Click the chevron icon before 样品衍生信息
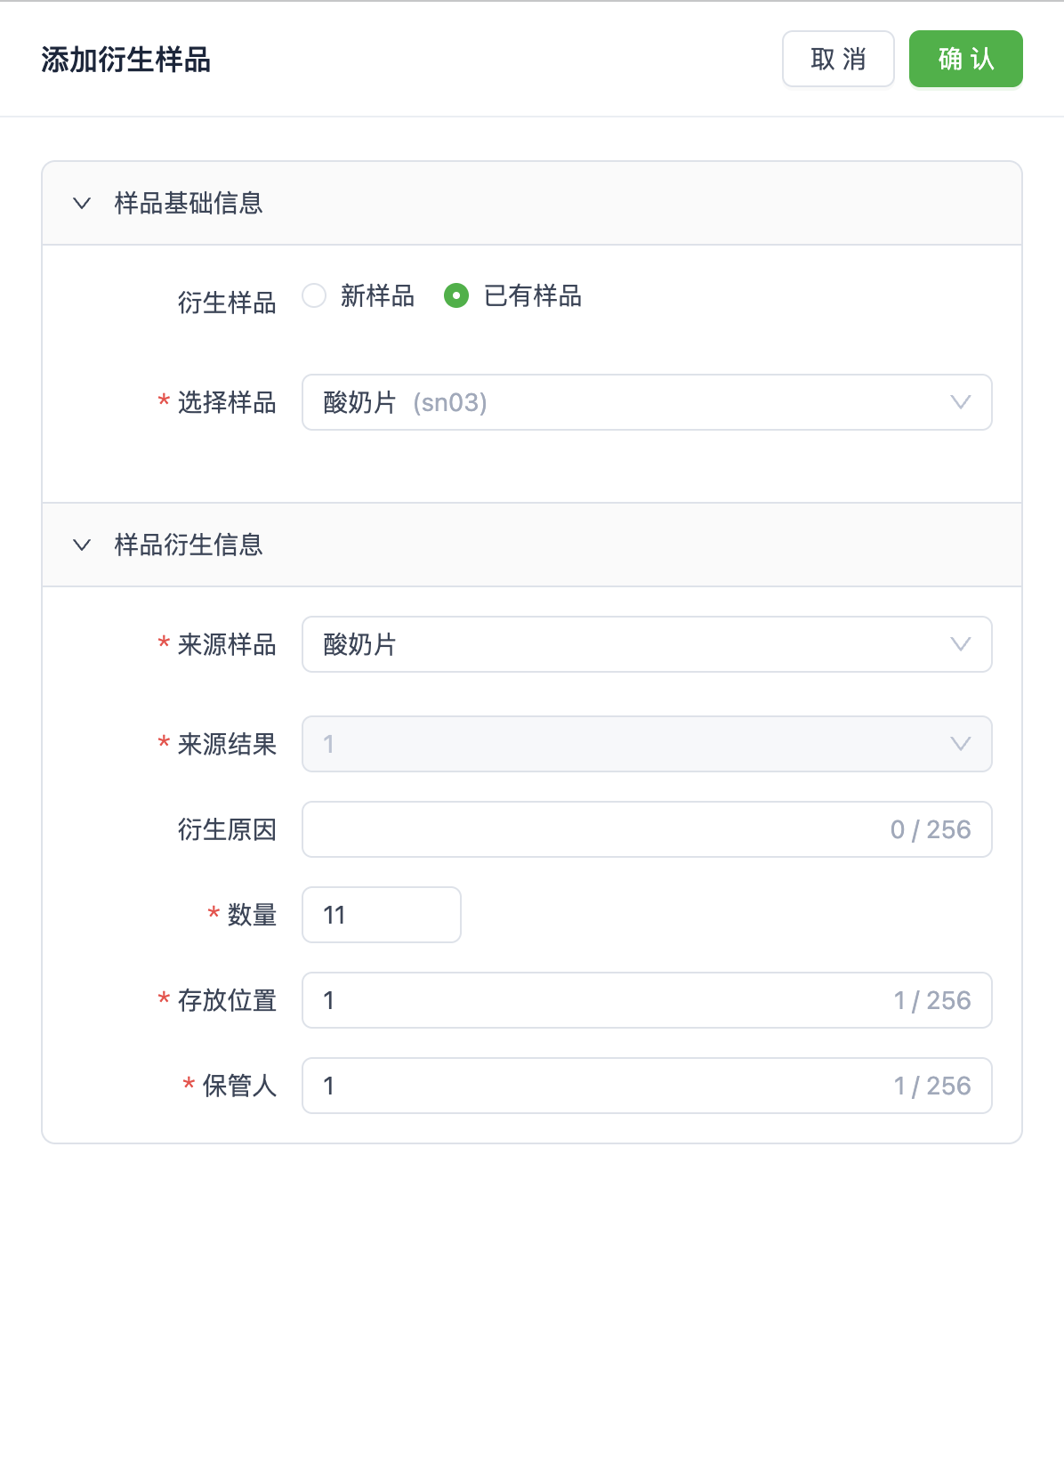This screenshot has width=1064, height=1470. (83, 545)
